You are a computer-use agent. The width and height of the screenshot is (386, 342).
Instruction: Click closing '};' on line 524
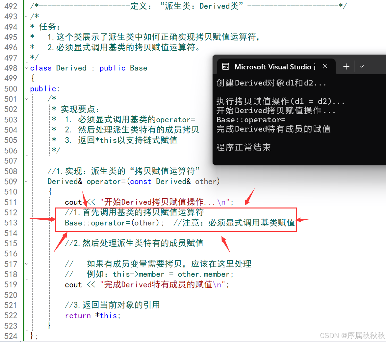coord(34,336)
